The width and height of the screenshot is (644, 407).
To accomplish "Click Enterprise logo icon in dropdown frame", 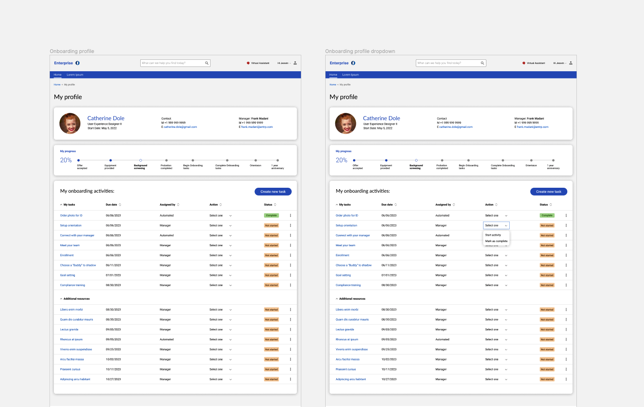I will (353, 63).
